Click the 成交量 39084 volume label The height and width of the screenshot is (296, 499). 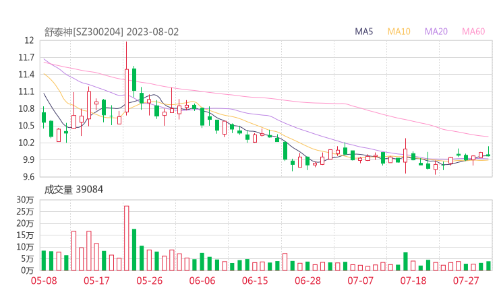click(x=74, y=190)
